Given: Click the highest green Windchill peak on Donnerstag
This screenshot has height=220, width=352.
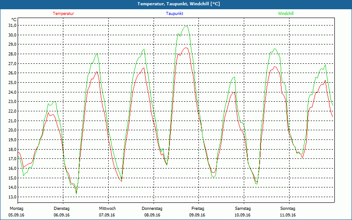Looking at the screenshot, I should click(186, 26).
